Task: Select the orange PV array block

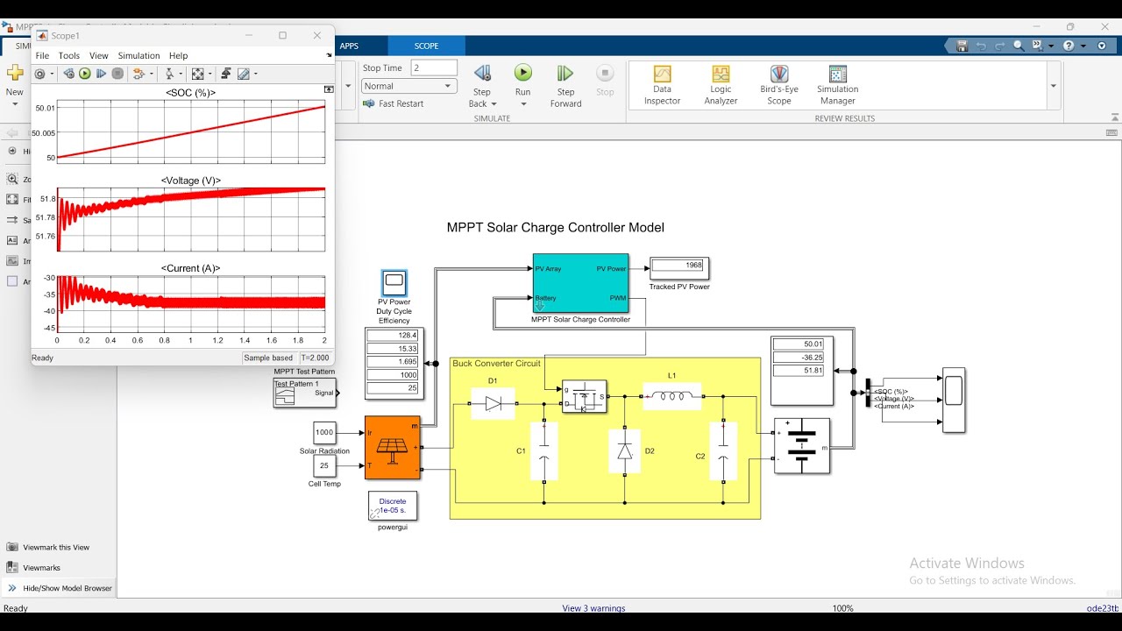Action: (x=393, y=448)
